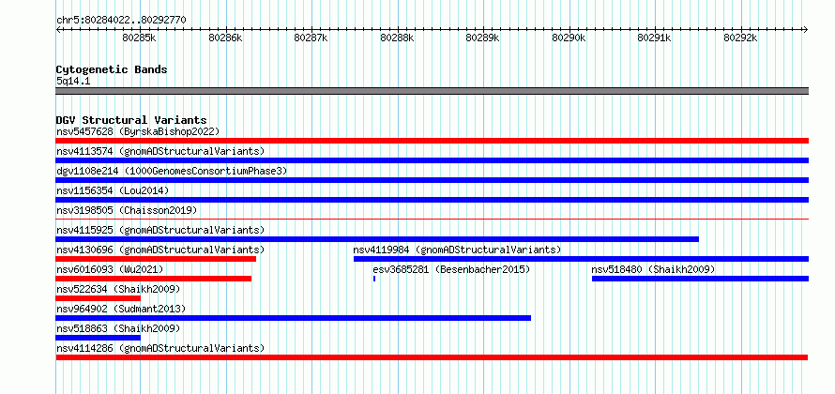
Task: Select the red nsv6016093 variant bar
Action: pos(153,279)
